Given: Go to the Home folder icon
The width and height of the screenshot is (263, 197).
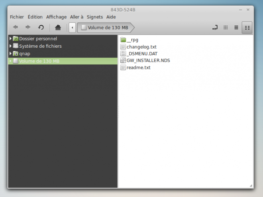Looking at the screenshot, I should click(x=58, y=27).
